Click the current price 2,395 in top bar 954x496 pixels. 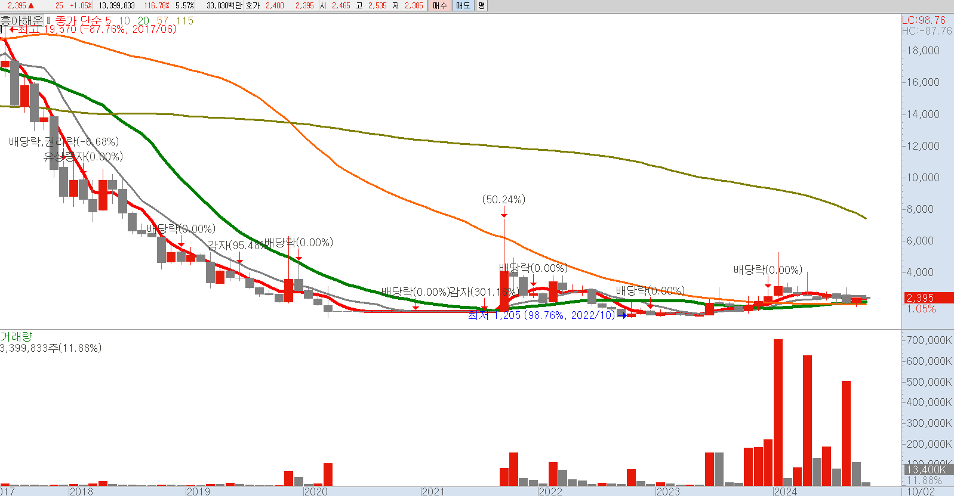(x=17, y=5)
